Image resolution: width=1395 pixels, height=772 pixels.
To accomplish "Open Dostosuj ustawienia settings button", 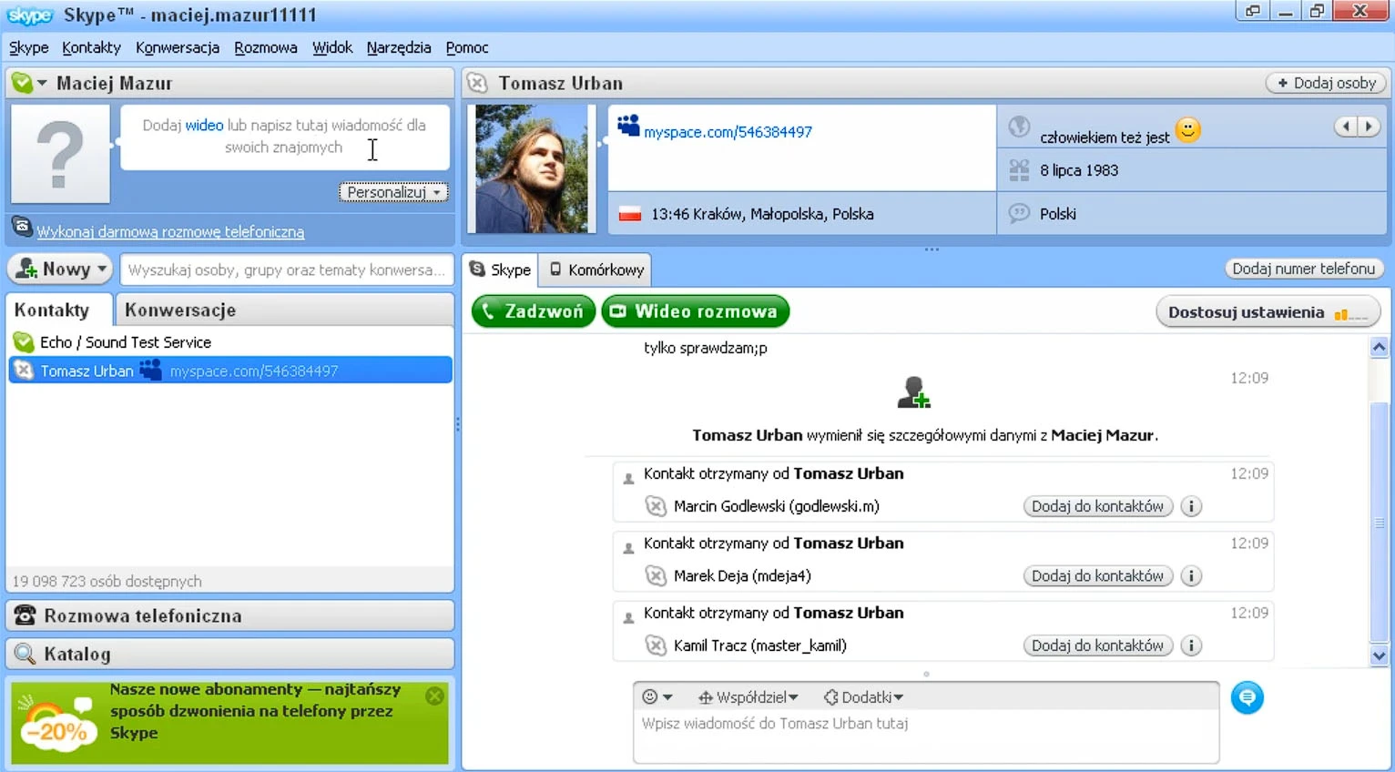I will 1268,312.
